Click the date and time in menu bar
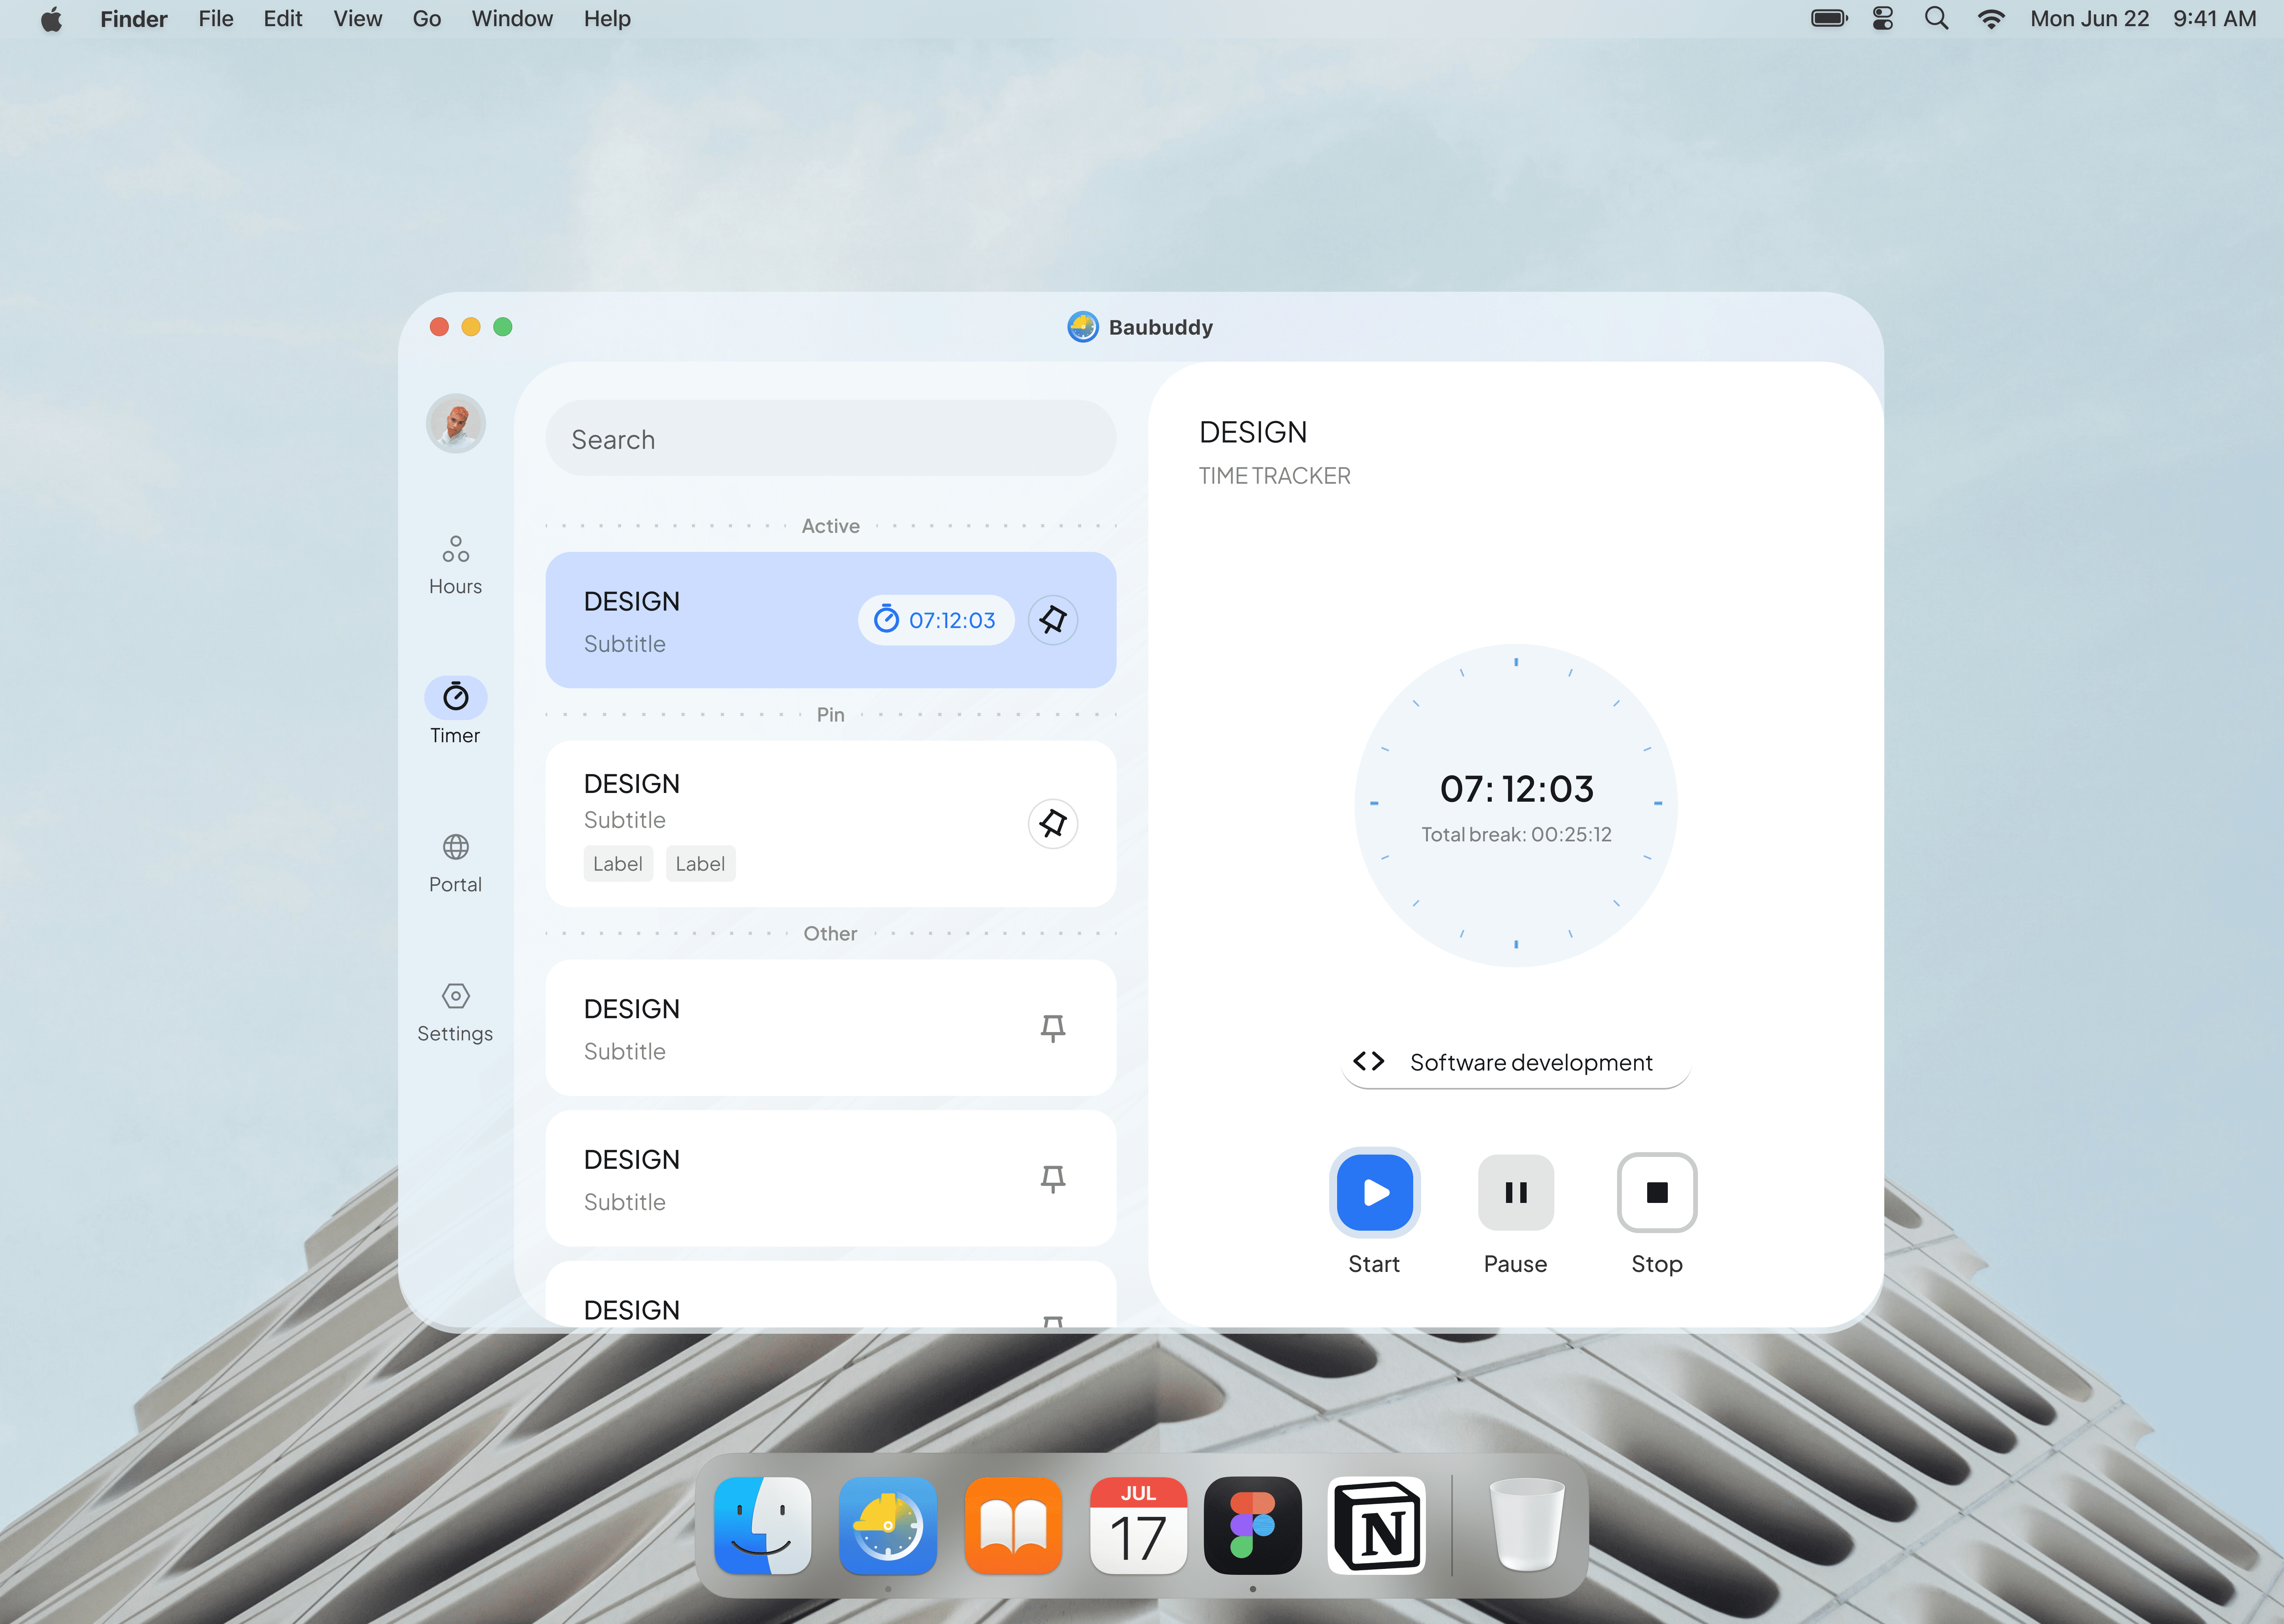Image resolution: width=2284 pixels, height=1624 pixels. (2143, 19)
